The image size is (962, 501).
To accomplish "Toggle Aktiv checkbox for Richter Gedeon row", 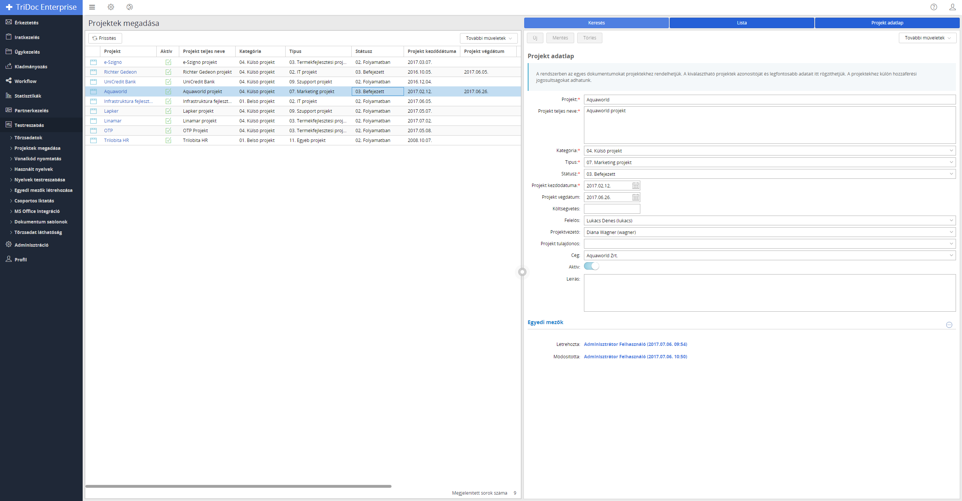I will click(168, 72).
